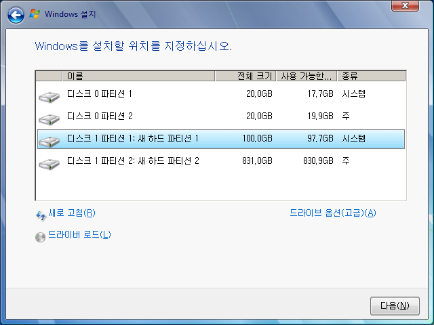Click the Windows 설치 title text
Image resolution: width=434 pixels, height=325 pixels.
(x=71, y=14)
